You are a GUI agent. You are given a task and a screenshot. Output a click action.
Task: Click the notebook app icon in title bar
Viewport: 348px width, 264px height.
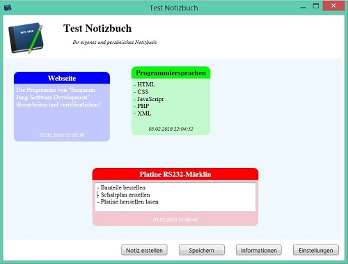pos(8,8)
